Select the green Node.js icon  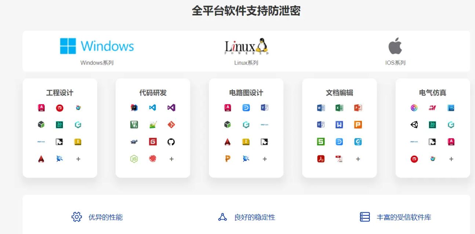click(134, 159)
